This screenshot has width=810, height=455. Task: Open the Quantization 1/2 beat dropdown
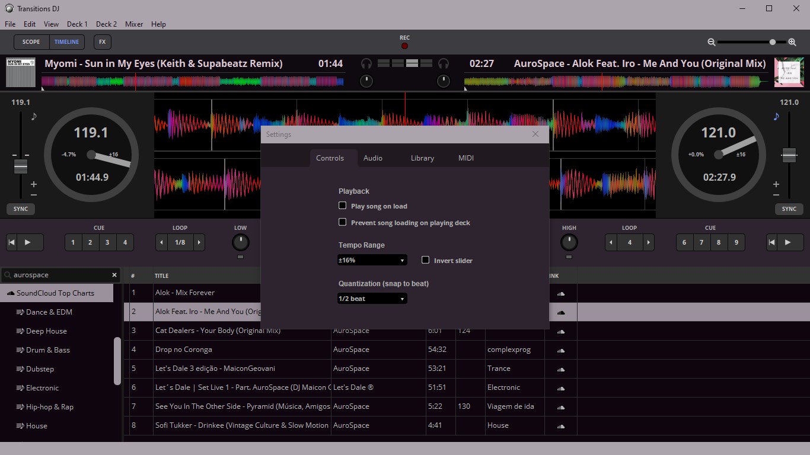click(372, 298)
